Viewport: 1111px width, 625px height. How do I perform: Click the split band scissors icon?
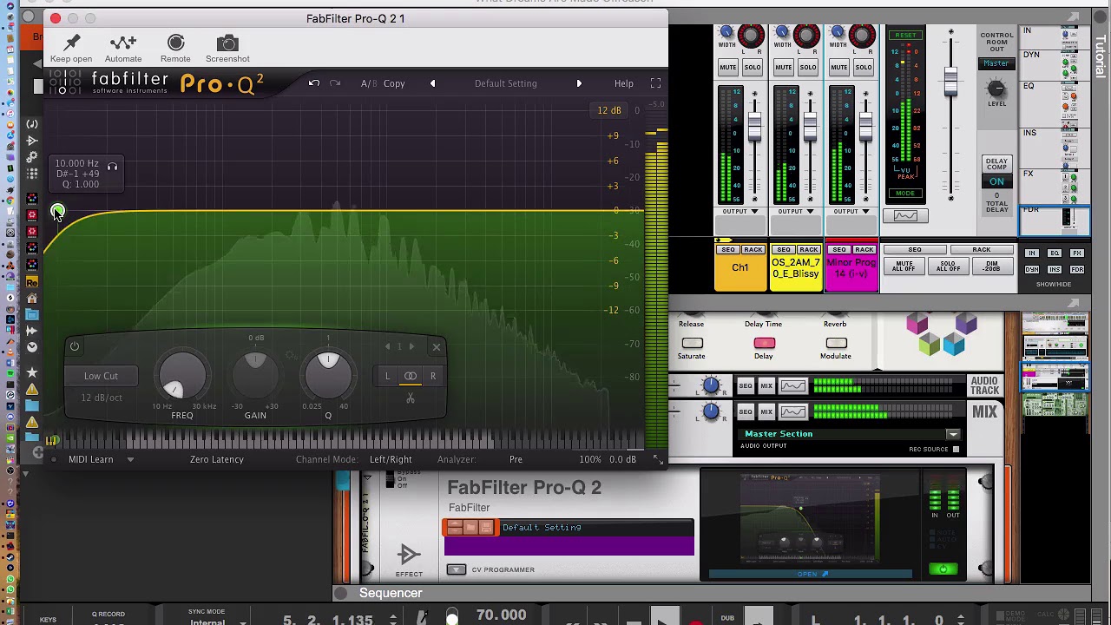411,398
